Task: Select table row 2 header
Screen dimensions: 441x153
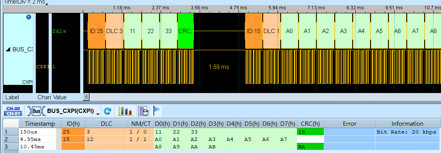Action: tap(11, 139)
